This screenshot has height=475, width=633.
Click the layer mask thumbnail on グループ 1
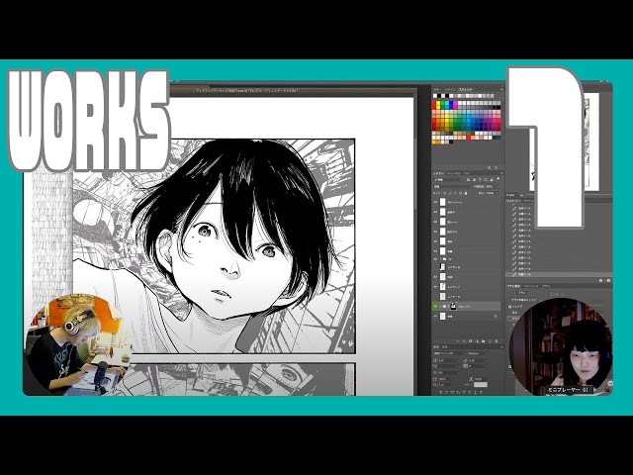(453, 307)
